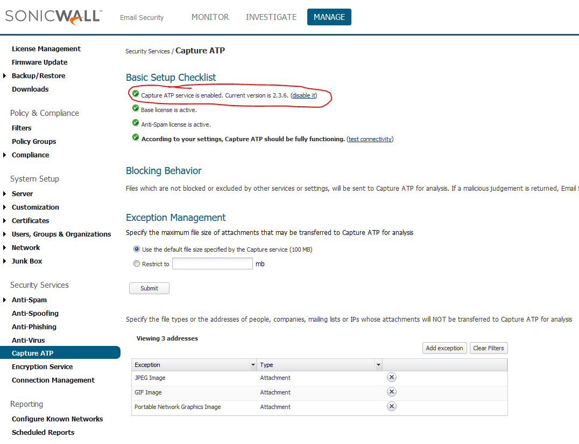The image size is (579, 444).
Task: Click green check icon beside Anti-Spam license
Action: 136,123
